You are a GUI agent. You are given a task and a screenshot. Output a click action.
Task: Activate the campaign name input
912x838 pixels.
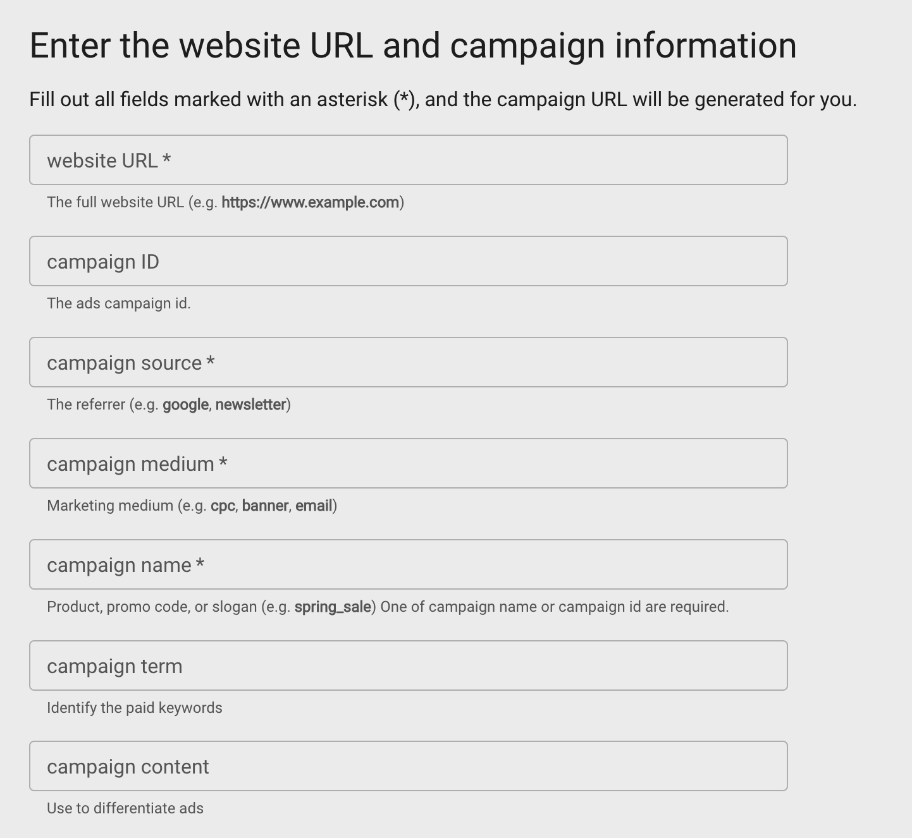(408, 564)
